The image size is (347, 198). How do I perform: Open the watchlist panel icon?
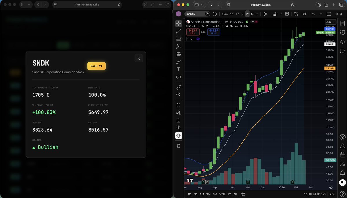[x=342, y=23]
